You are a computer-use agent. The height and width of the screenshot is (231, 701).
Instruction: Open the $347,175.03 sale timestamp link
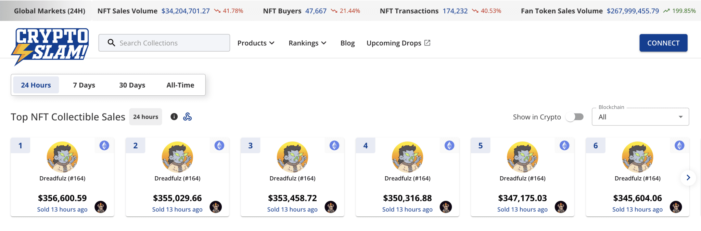[522, 209]
